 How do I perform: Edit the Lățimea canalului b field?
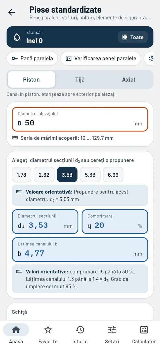(80, 250)
